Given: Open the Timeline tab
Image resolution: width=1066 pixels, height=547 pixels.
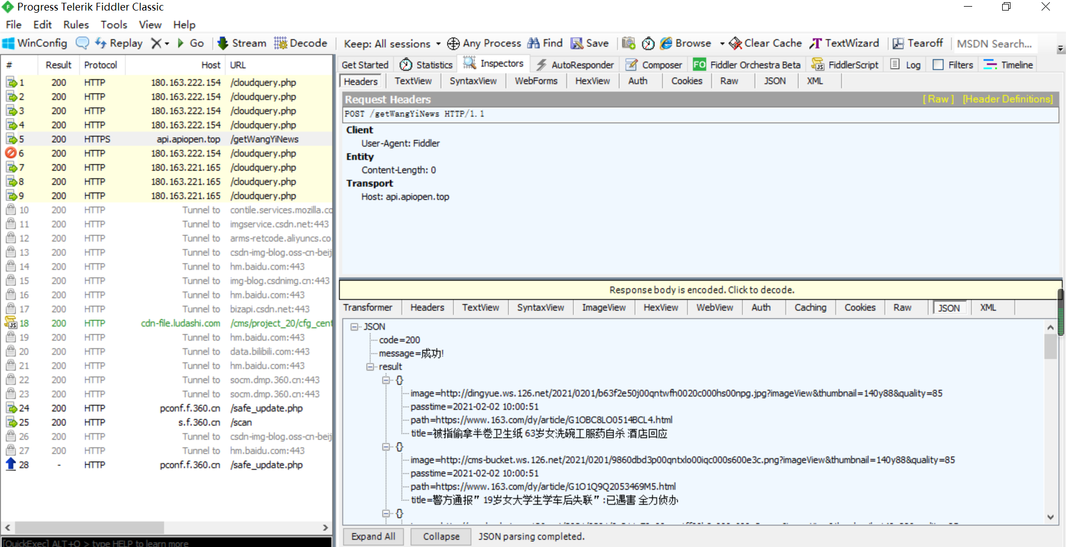Looking at the screenshot, I should (1008, 65).
